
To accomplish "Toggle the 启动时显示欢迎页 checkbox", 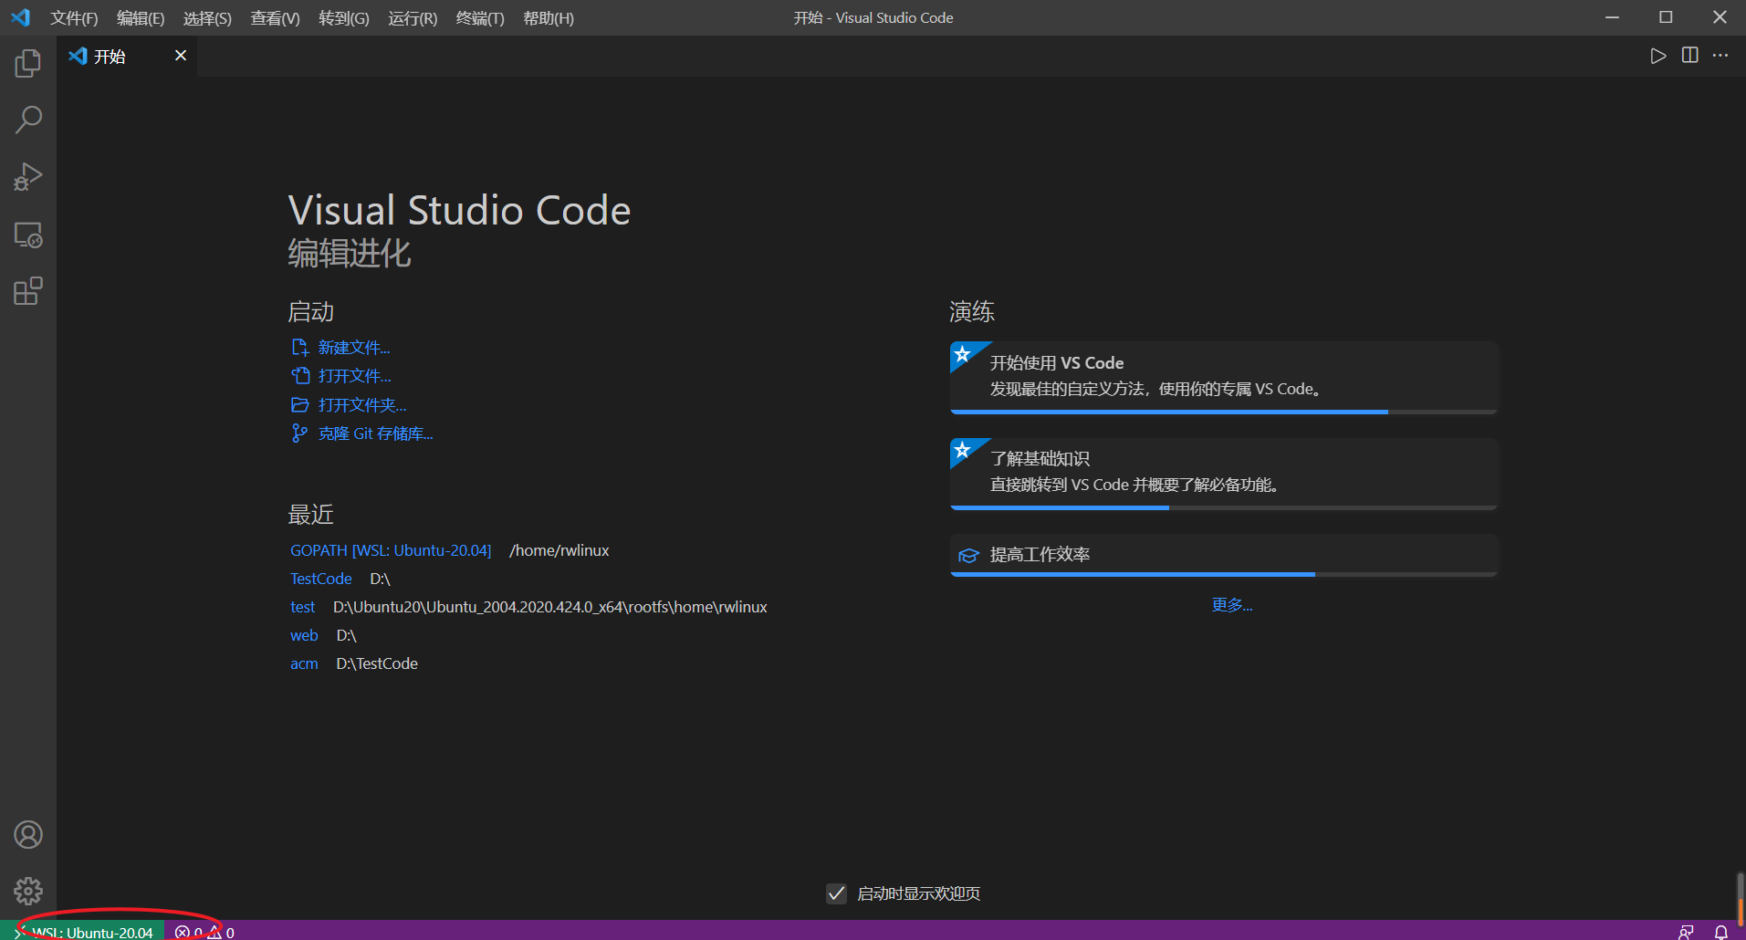I will 836,893.
